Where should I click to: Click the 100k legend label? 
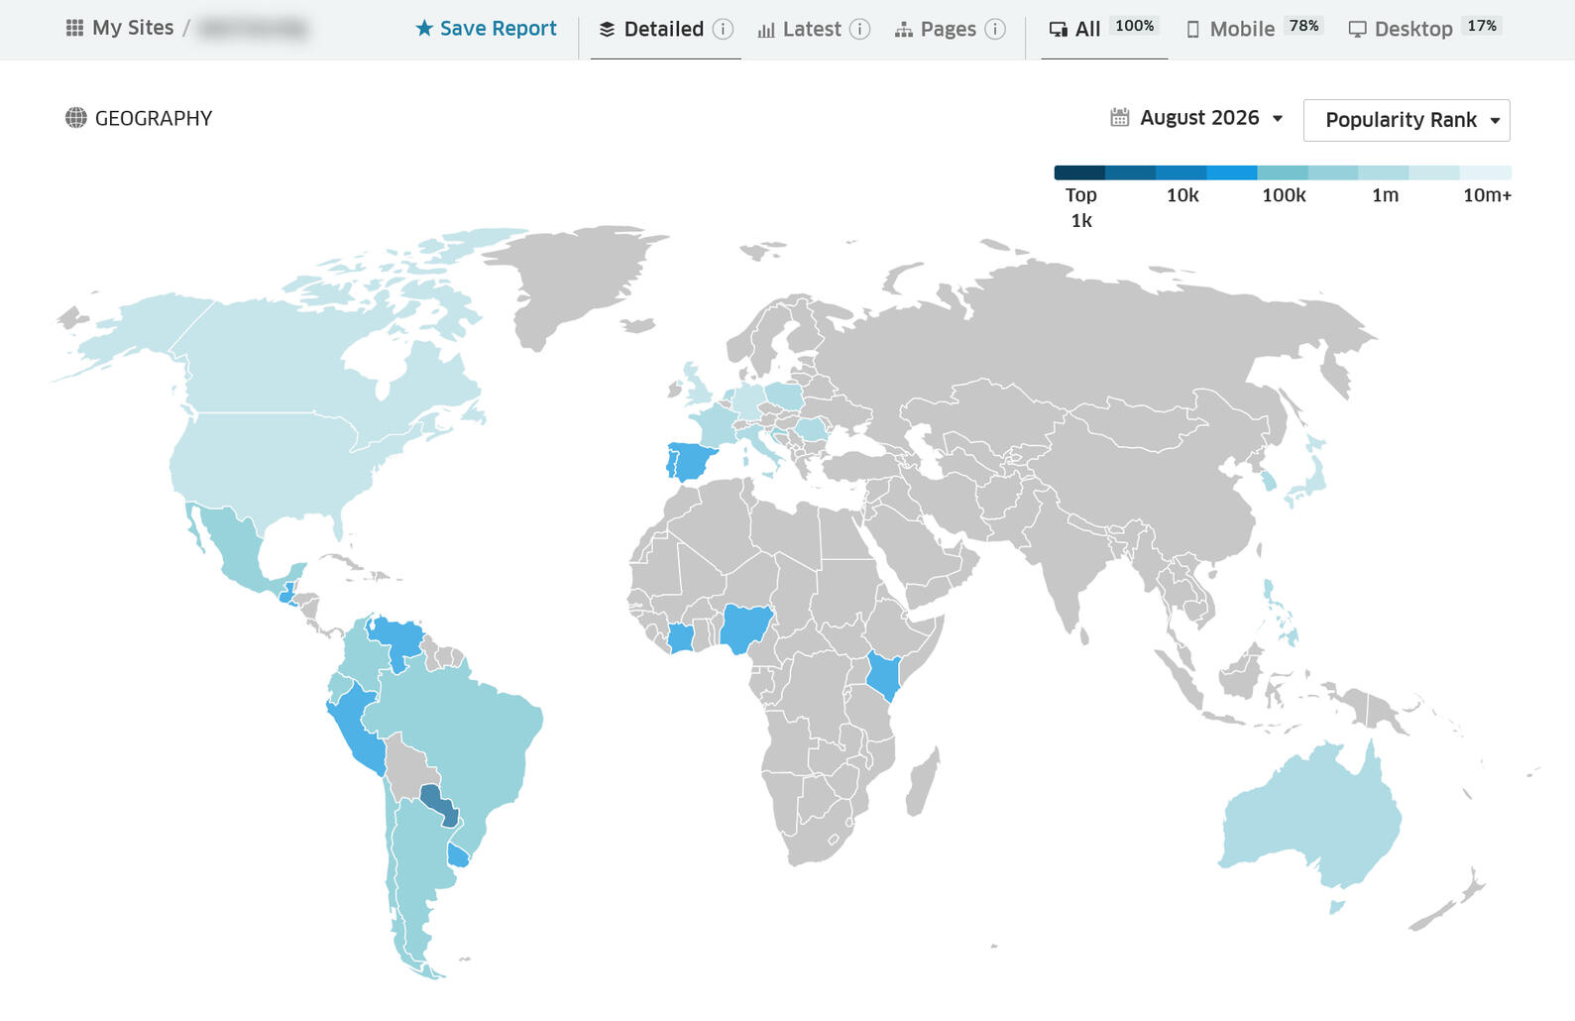pos(1284,195)
